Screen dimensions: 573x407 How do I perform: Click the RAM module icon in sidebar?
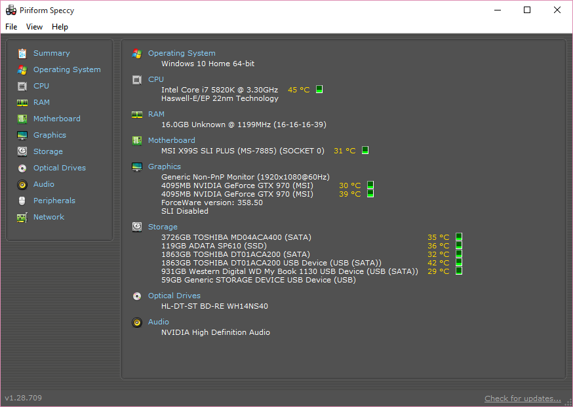(x=22, y=102)
